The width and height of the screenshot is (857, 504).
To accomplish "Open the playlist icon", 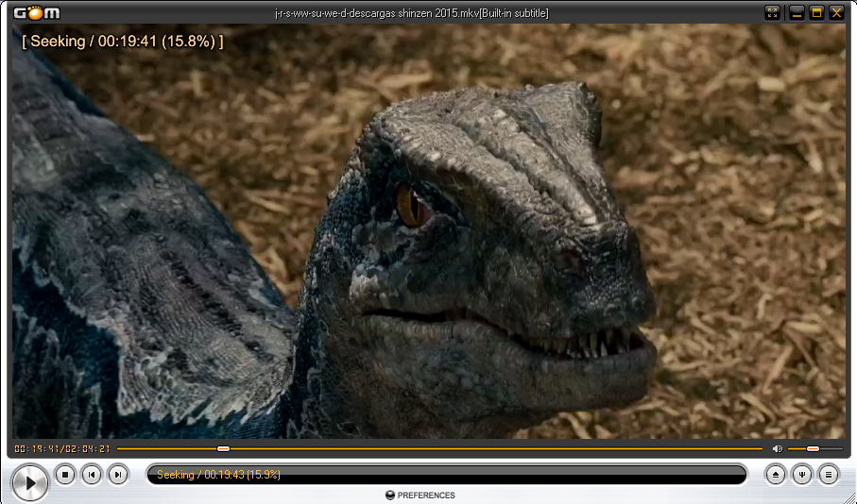I will click(828, 475).
